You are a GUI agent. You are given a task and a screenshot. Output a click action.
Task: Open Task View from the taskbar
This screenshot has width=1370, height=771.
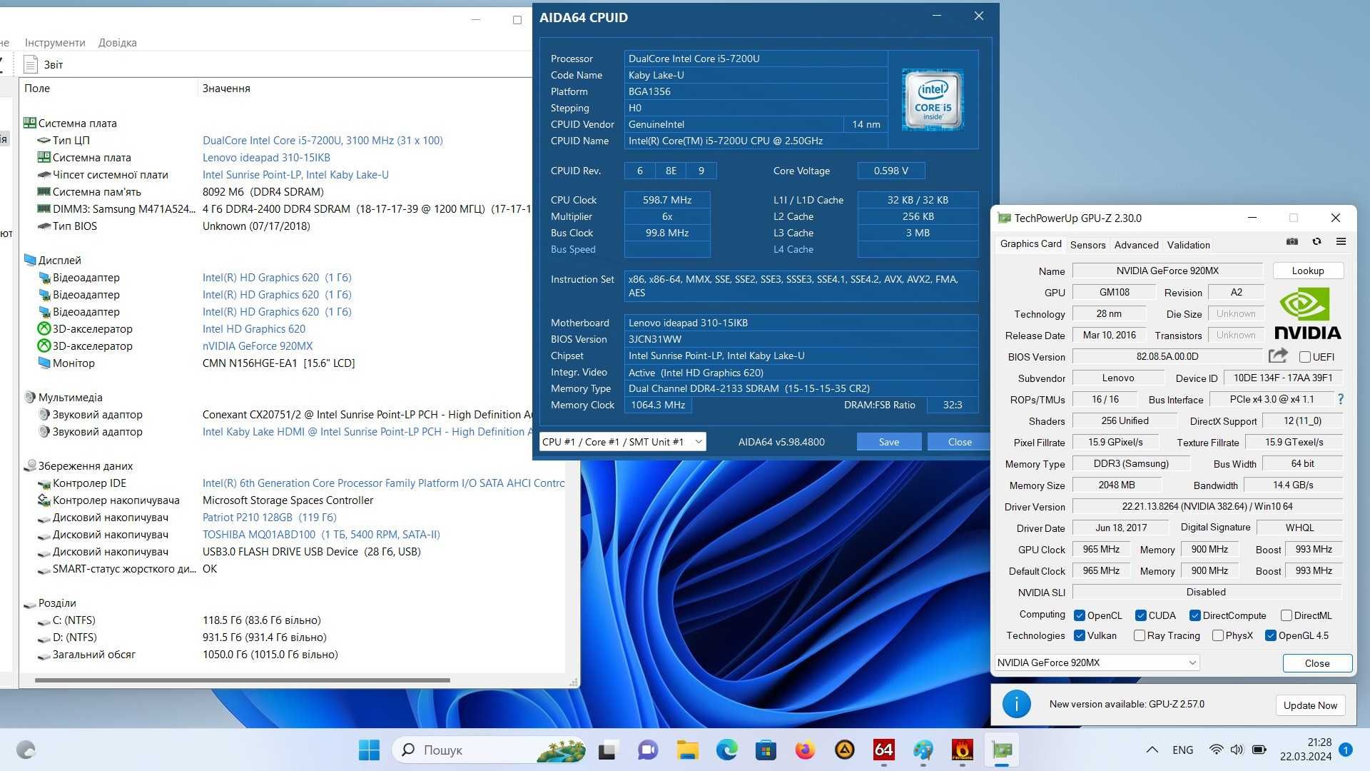607,750
